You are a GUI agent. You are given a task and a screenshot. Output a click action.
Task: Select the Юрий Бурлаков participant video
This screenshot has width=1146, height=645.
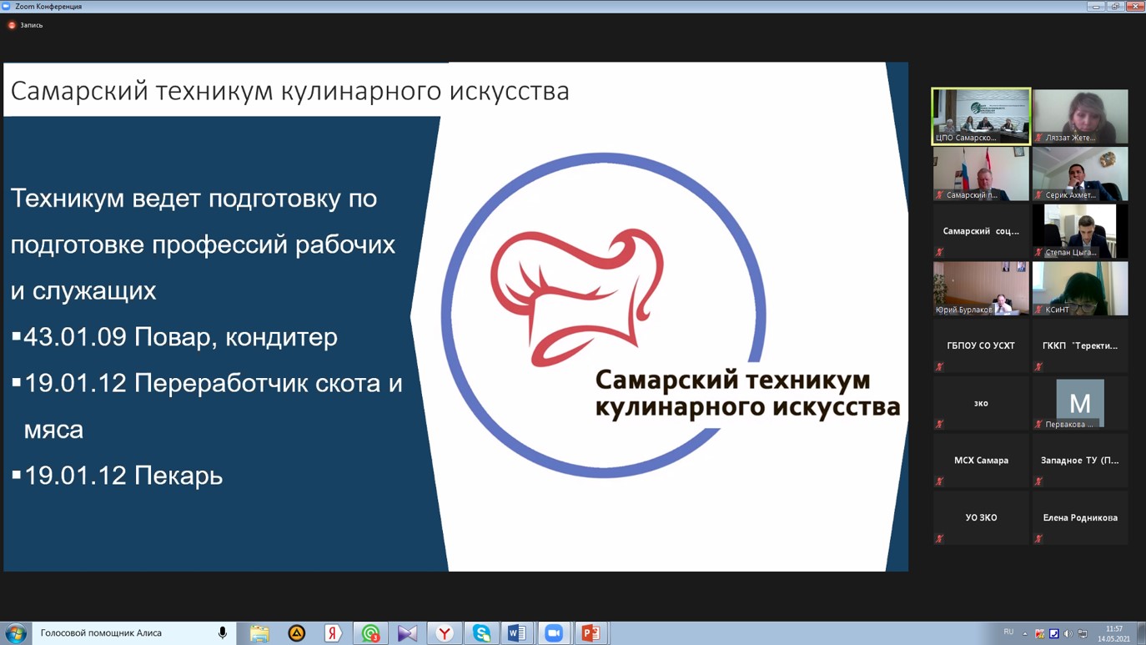click(981, 289)
